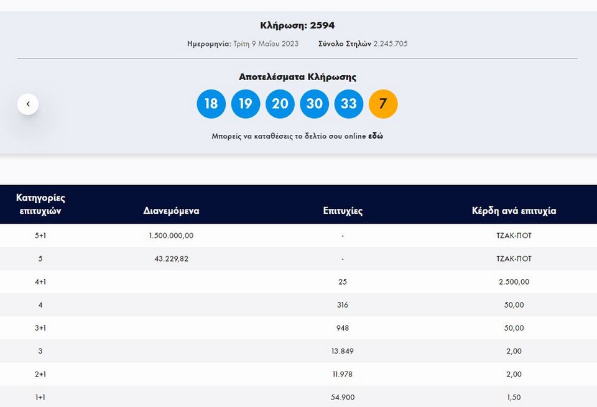Select the 4+1 category row with 25 wins
The image size is (597, 407).
click(x=298, y=282)
